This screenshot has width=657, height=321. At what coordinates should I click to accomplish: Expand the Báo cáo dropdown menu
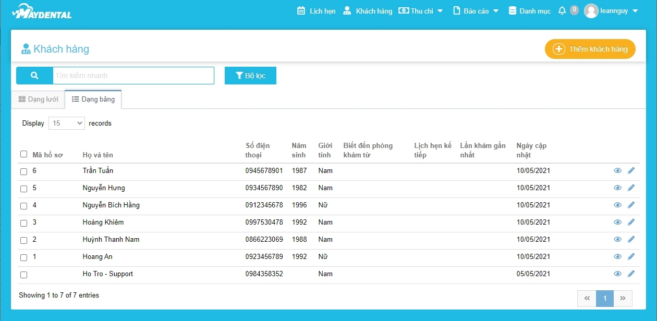476,11
